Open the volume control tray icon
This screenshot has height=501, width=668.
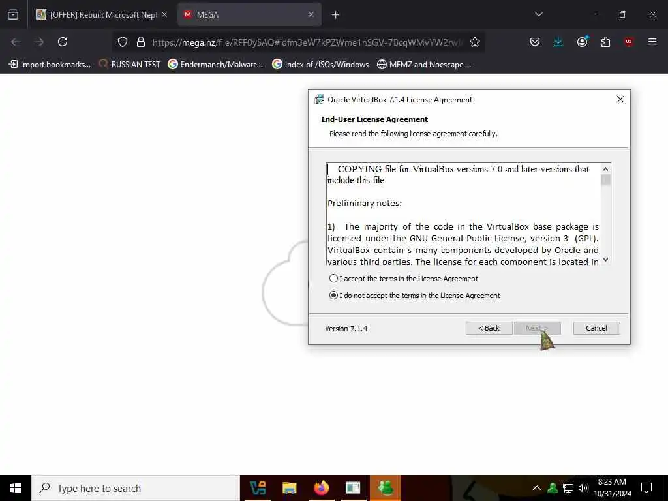583,488
